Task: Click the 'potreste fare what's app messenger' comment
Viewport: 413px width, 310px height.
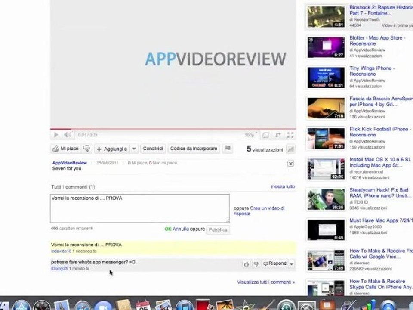Action: 93,262
